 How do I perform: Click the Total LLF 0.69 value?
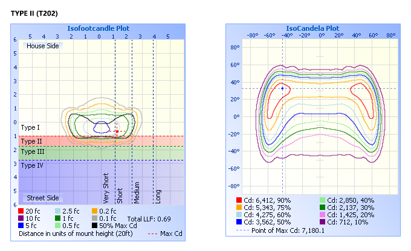tap(149, 218)
